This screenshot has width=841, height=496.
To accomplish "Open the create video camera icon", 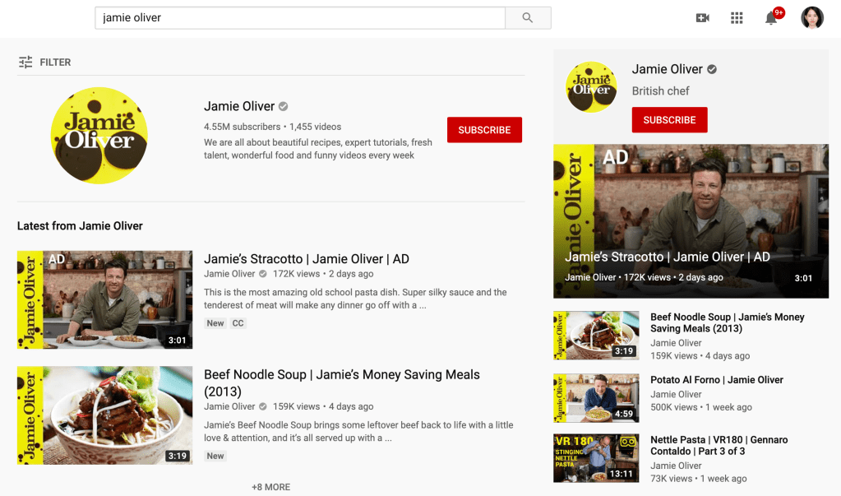I will click(x=702, y=18).
